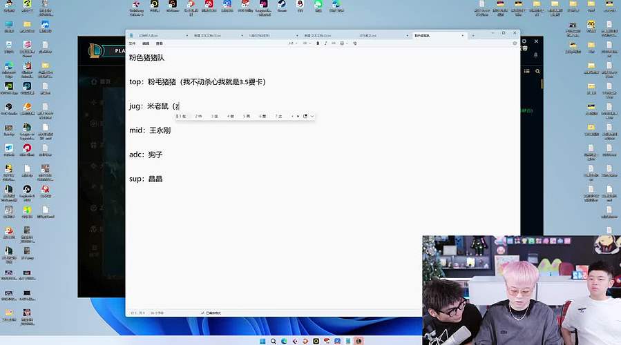Open Microsoft Edge from the taskbar
Viewport: 621px width, 345px height.
coord(284,341)
